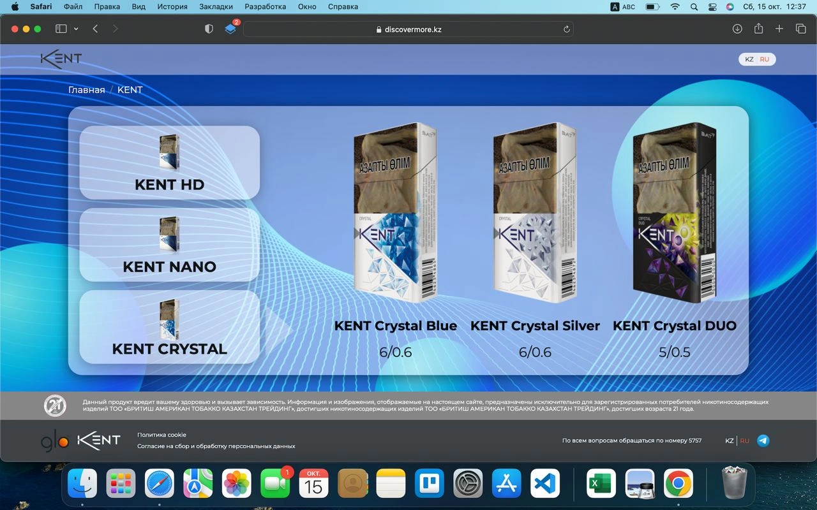
Task: Switch site language to RU in header
Action: pyautogui.click(x=765, y=59)
